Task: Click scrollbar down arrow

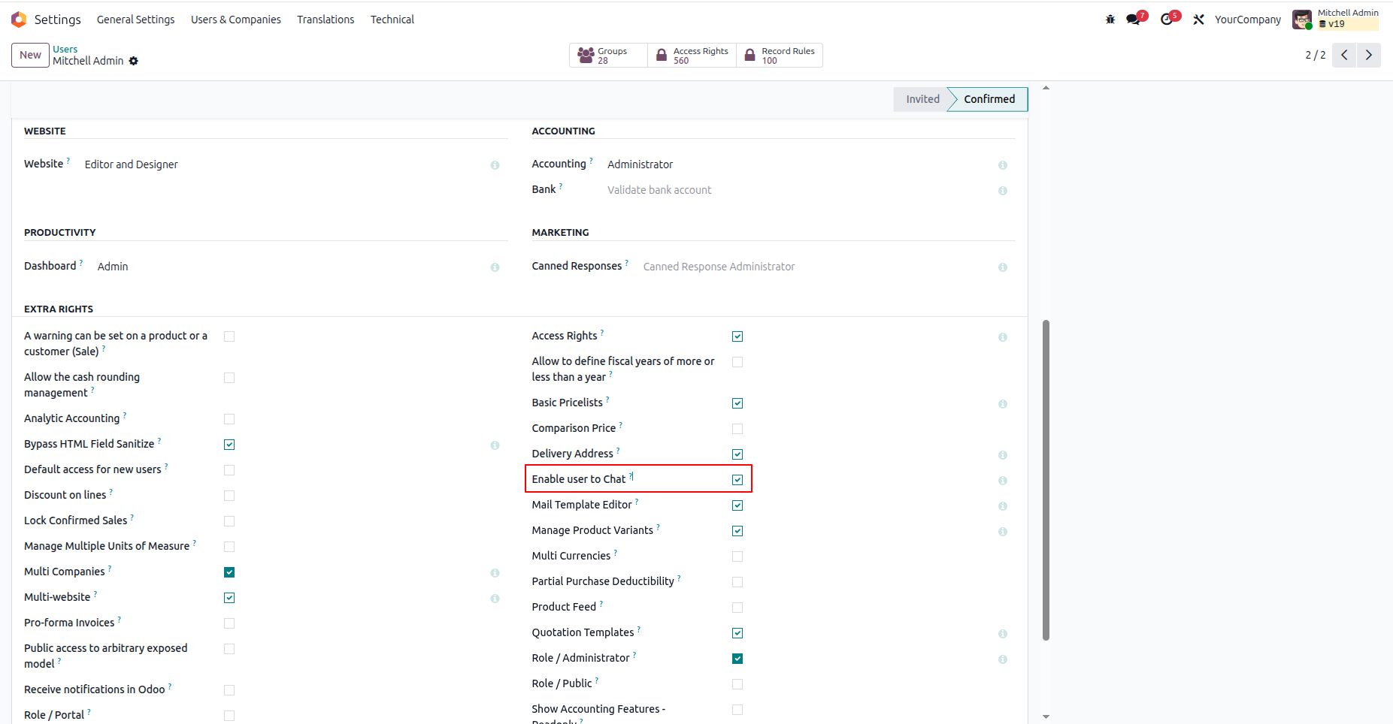Action: (1046, 717)
